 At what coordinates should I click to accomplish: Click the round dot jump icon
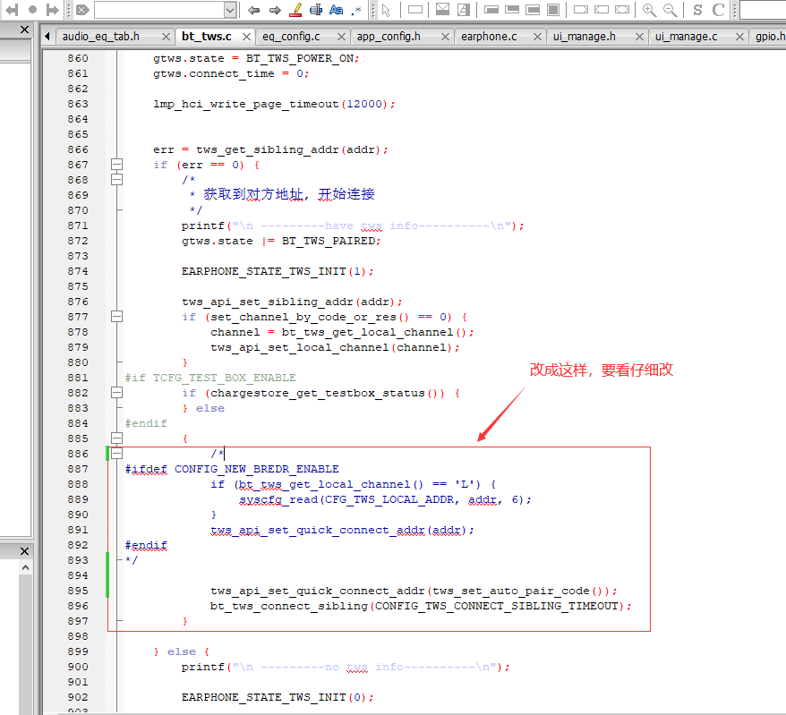pos(32,10)
